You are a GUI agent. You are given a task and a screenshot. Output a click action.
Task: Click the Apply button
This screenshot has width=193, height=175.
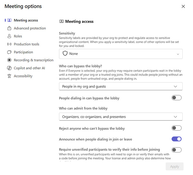pos(175,167)
